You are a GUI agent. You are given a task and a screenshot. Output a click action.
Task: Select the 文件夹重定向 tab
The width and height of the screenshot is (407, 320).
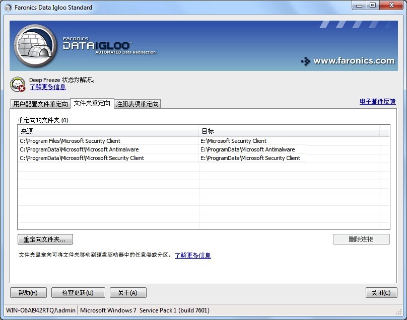(92, 103)
